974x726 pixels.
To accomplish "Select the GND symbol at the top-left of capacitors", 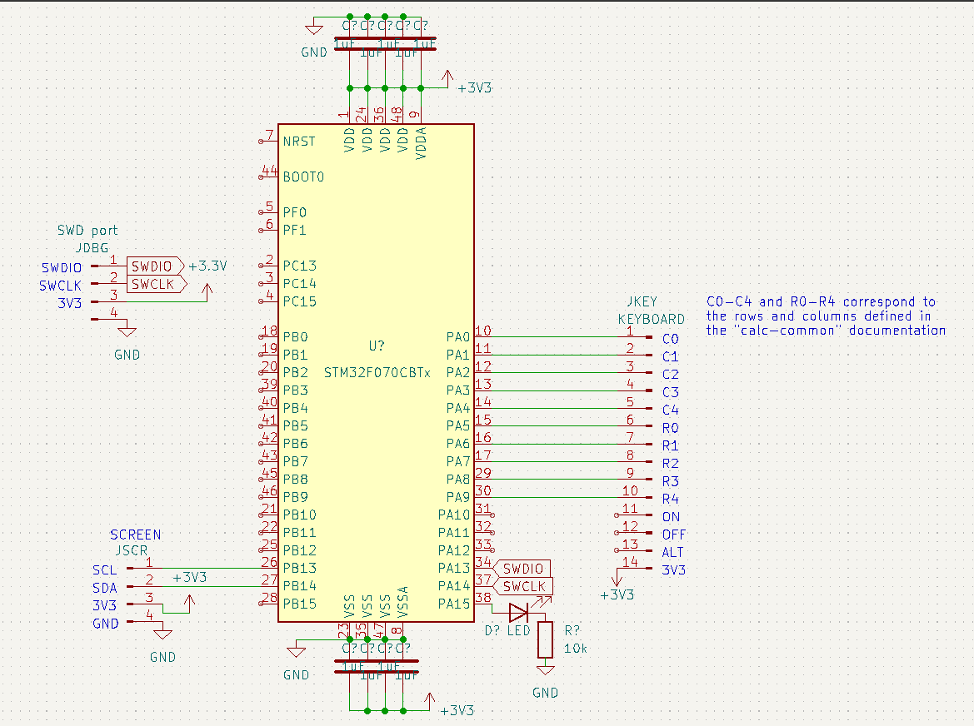I will pos(314,30).
